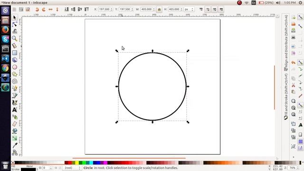Choose the magenta palette swatch
Image resolution: width=304 pixels, height=171 pixels.
point(105,162)
